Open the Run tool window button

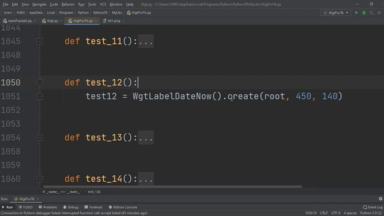click(7, 207)
